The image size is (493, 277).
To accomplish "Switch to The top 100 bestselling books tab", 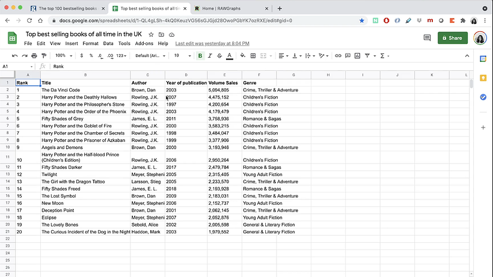I will tap(67, 8).
